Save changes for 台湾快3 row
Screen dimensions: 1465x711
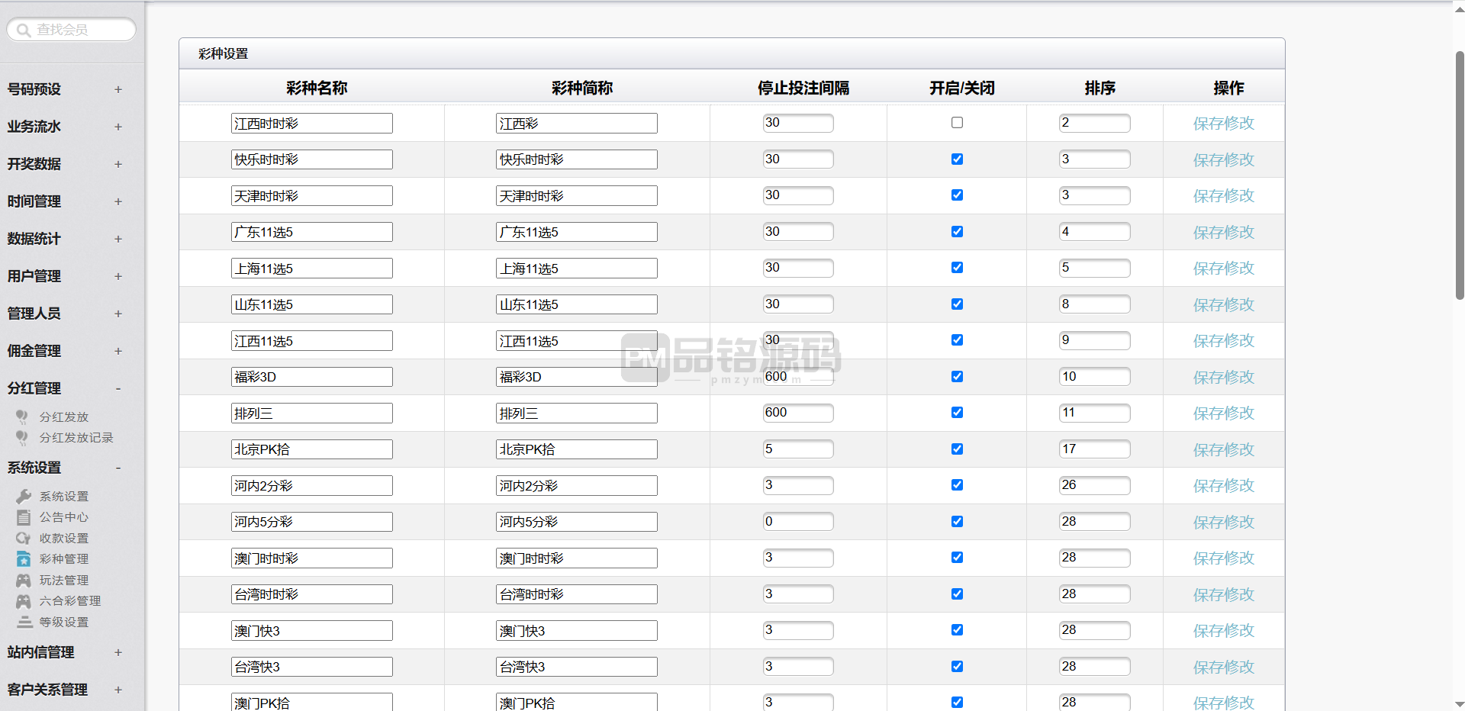(1223, 668)
